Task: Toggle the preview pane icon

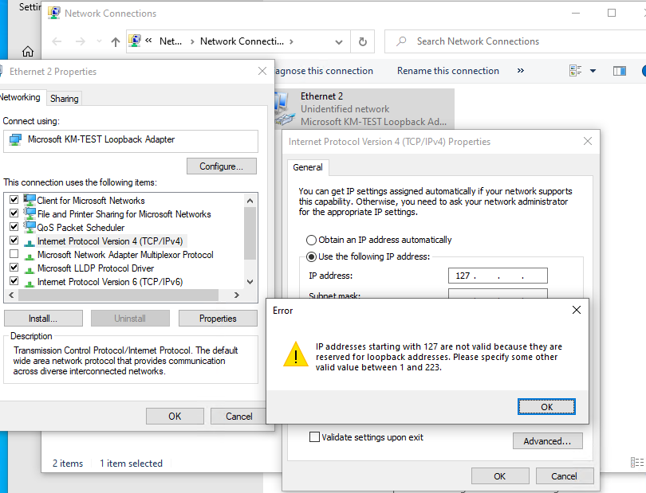Action: pos(619,71)
